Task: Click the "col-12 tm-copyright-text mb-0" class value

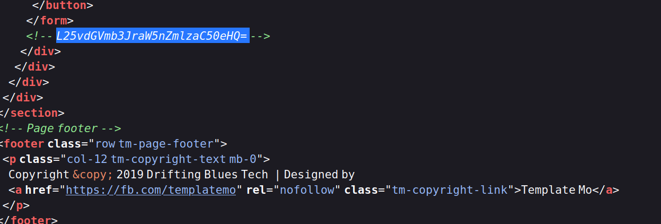Action: click(x=165, y=159)
